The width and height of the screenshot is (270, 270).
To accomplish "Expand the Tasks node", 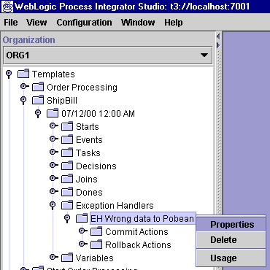I will 53,152.
